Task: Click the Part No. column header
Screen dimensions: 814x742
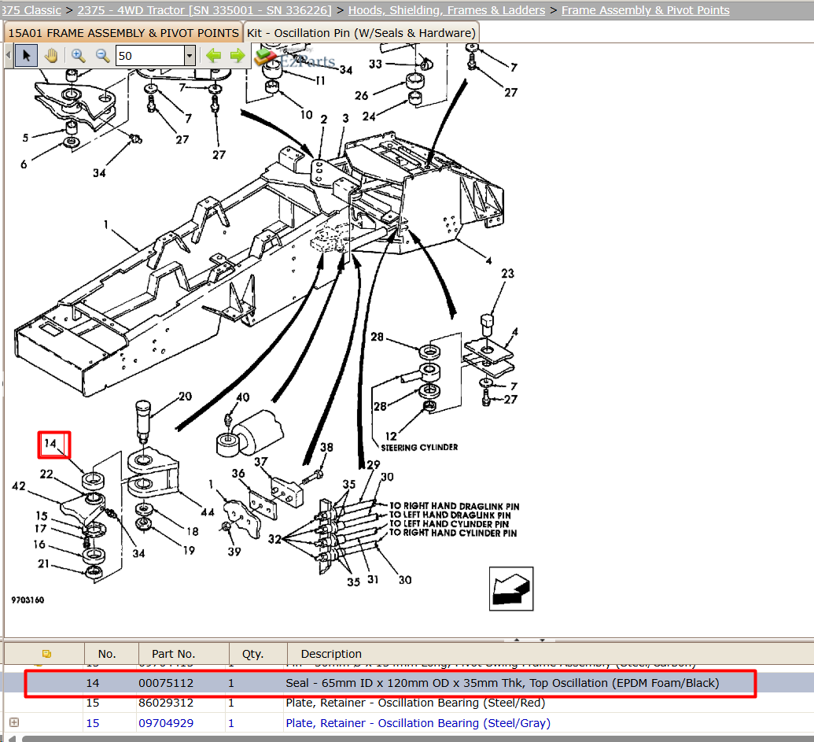Action: pyautogui.click(x=173, y=654)
